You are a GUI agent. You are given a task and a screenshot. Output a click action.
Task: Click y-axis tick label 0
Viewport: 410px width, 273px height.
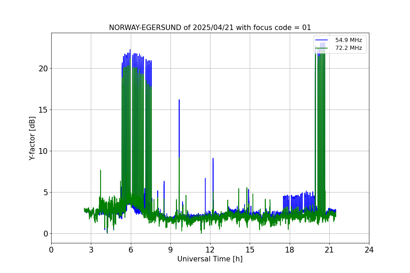pyautogui.click(x=46, y=234)
